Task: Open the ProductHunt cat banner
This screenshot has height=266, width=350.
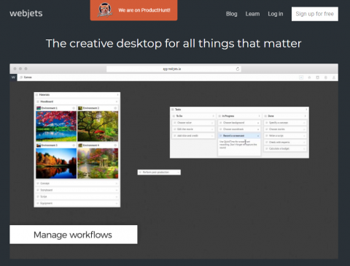Action: click(133, 10)
